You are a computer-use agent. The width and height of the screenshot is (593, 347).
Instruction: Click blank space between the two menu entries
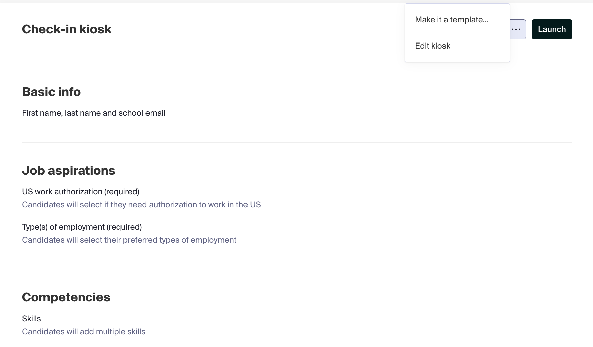click(x=457, y=33)
